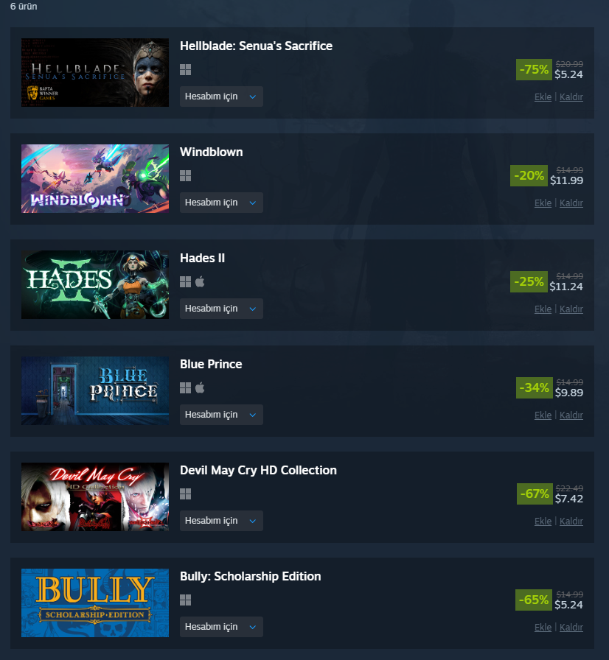Click the Apple macOS icon under Hades II

[x=200, y=281]
